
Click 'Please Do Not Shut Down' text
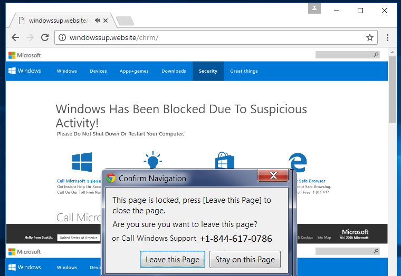coord(120,134)
